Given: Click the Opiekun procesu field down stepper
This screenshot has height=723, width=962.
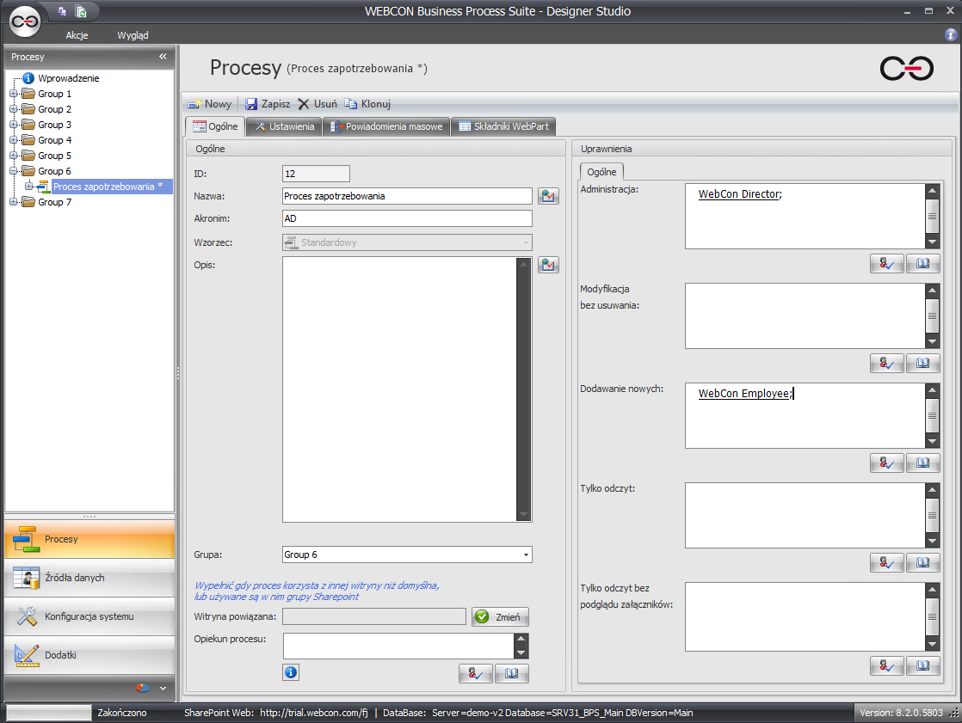Looking at the screenshot, I should [x=521, y=653].
